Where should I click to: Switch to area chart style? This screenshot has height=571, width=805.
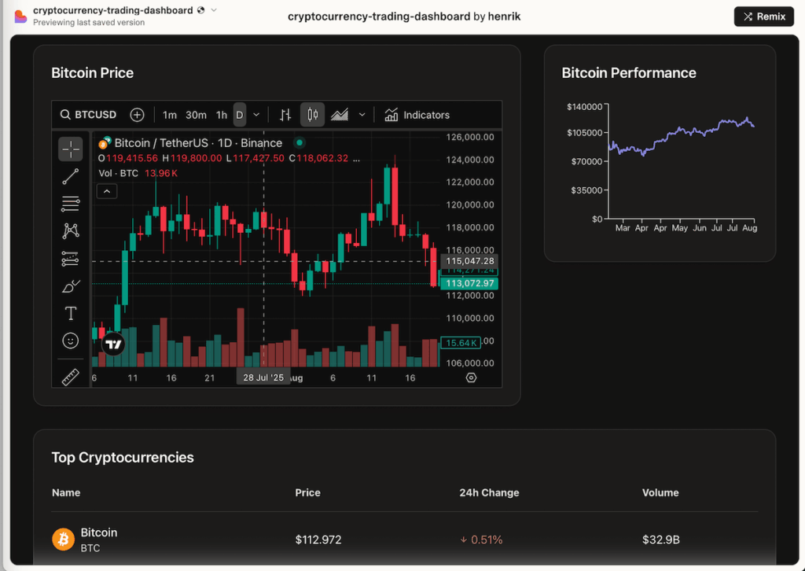(338, 114)
